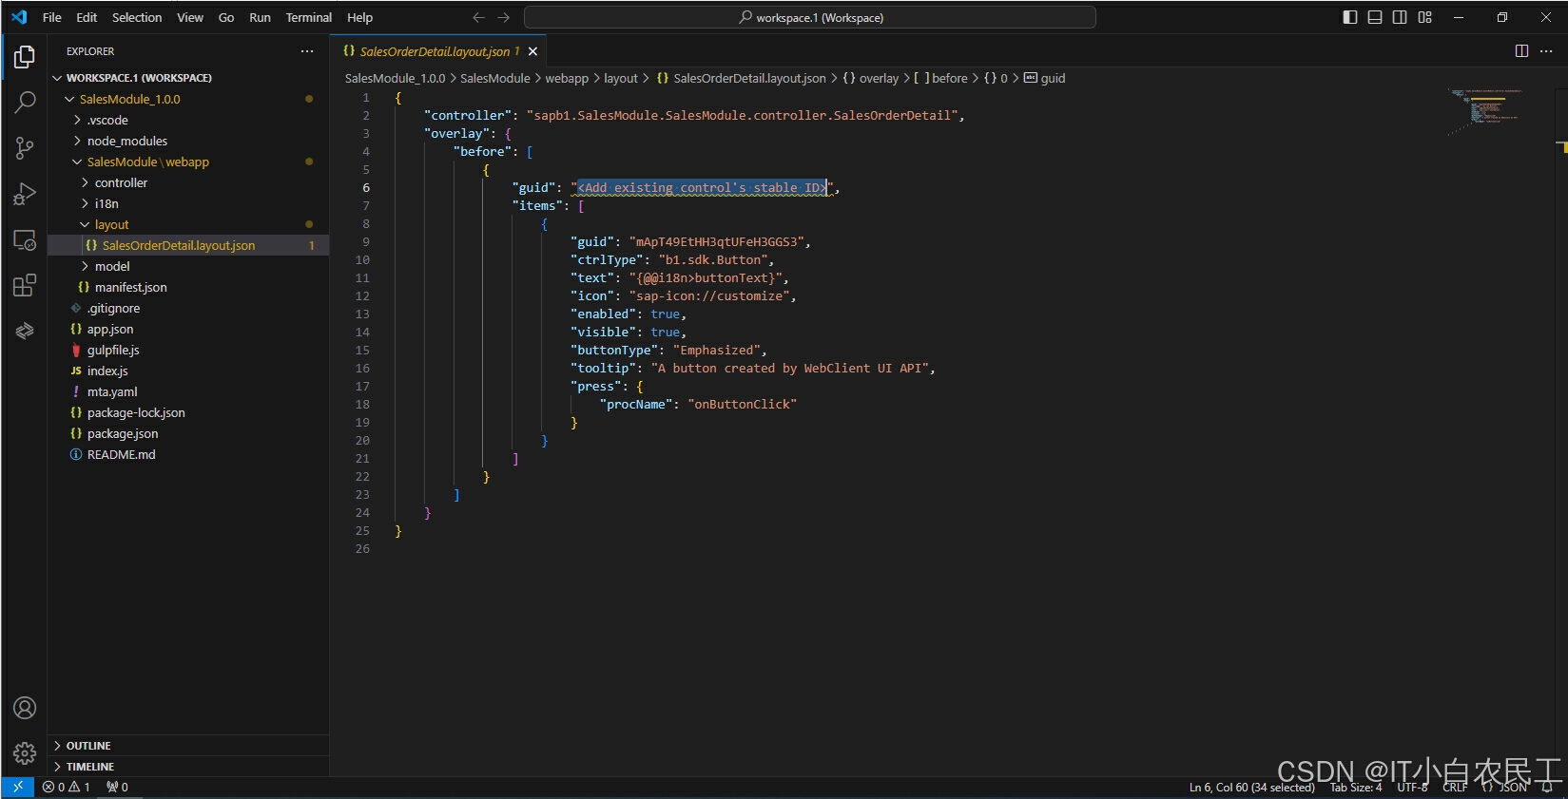Open the Explorer view in activity bar
1568x799 pixels.
click(x=25, y=57)
